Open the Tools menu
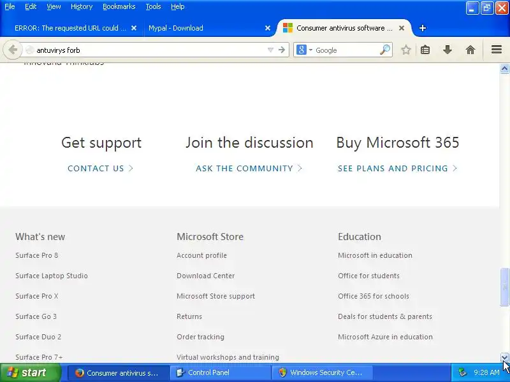Image resolution: width=510 pixels, height=382 pixels. coord(153,6)
